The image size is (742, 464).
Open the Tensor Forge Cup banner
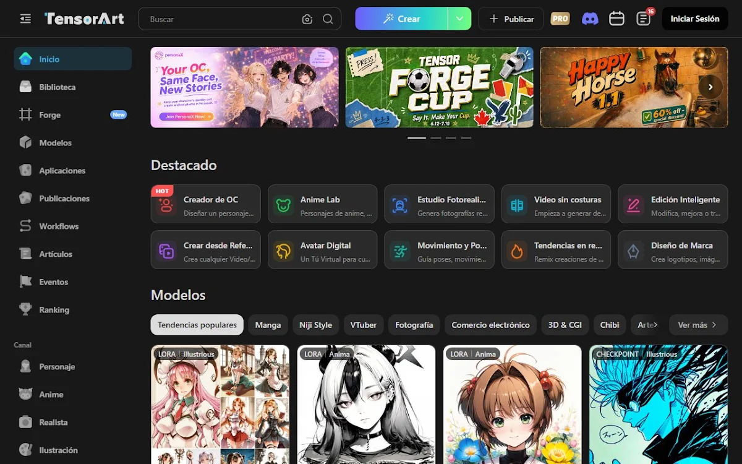click(x=439, y=87)
